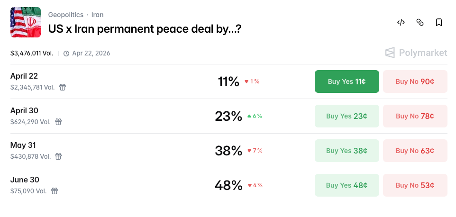Copy the market link icon
Screen dimensions: 456x217
coord(420,22)
